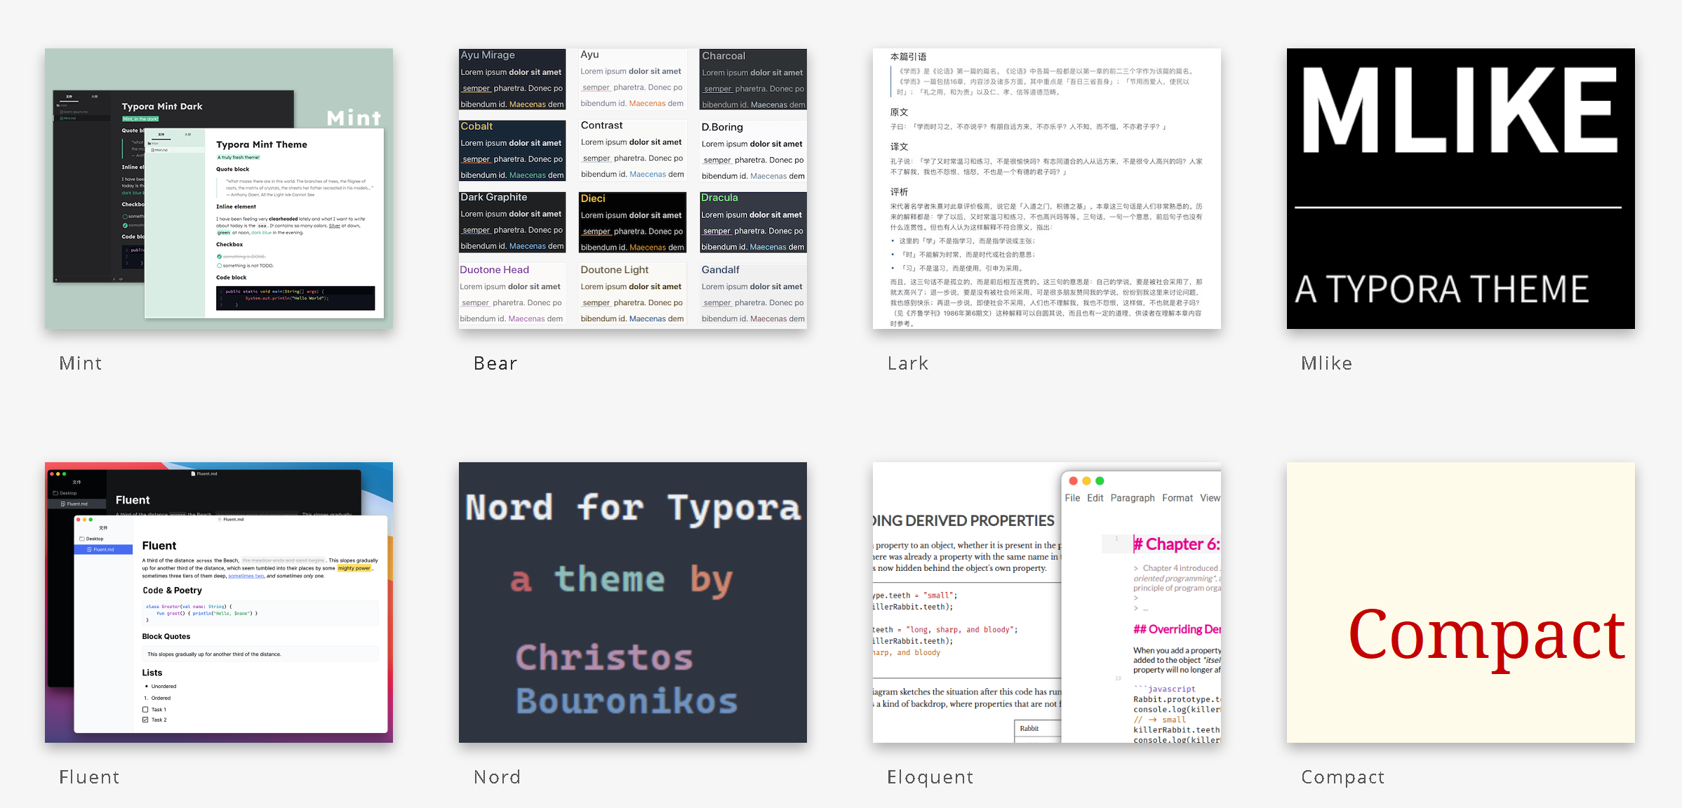The width and height of the screenshot is (1682, 808).
Task: Open the Bear theme thumbnail
Action: 632,188
